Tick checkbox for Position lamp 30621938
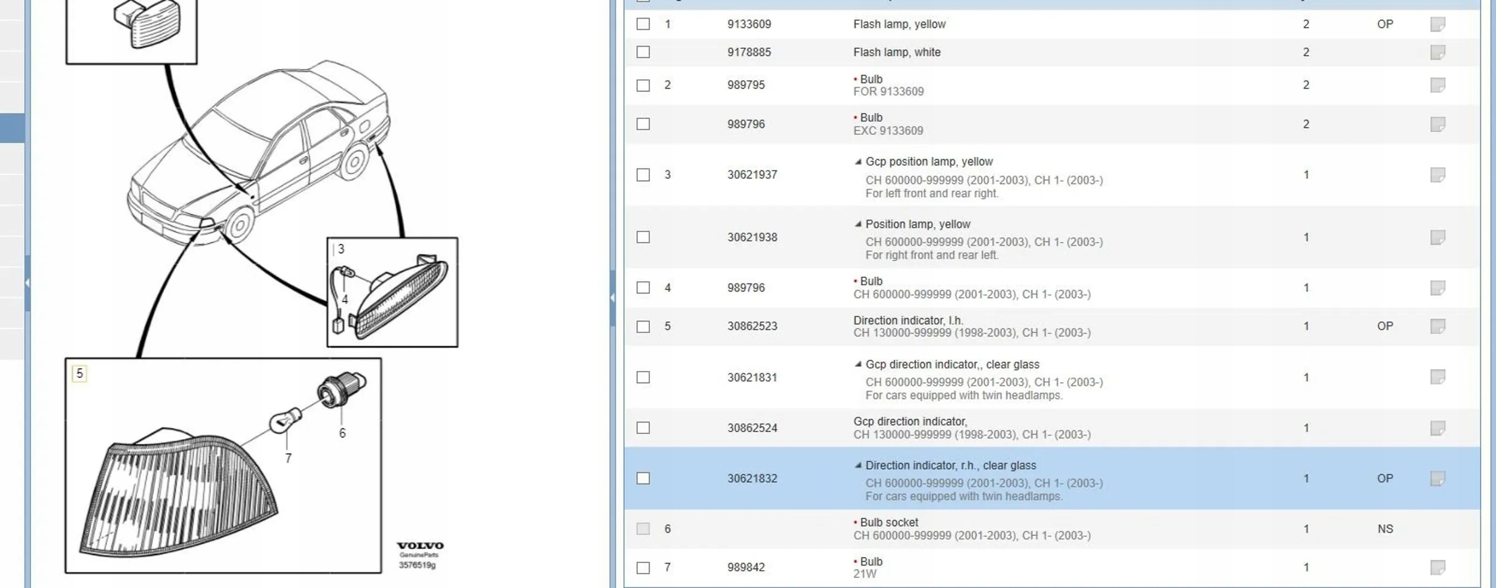This screenshot has width=1496, height=588. pos(643,237)
